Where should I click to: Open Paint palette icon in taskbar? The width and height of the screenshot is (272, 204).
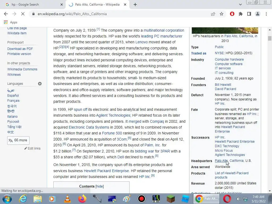tap(127, 199)
